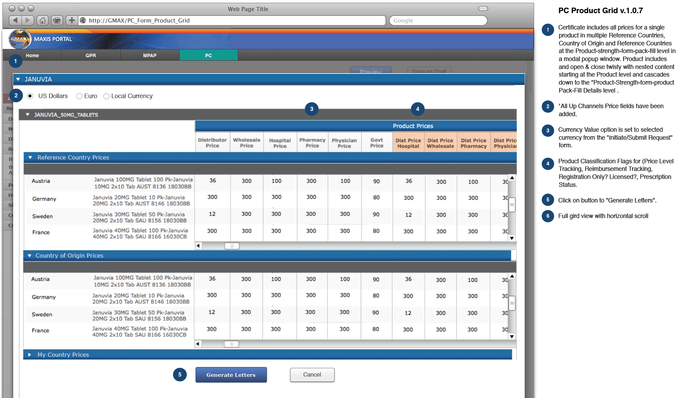Click horizontal scrollbar thumb under Country of Origin grid
The height and width of the screenshot is (398, 681).
coord(231,344)
